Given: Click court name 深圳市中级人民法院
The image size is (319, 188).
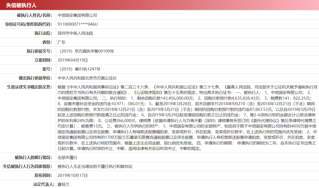Looking at the screenshot, I should click(x=75, y=33).
